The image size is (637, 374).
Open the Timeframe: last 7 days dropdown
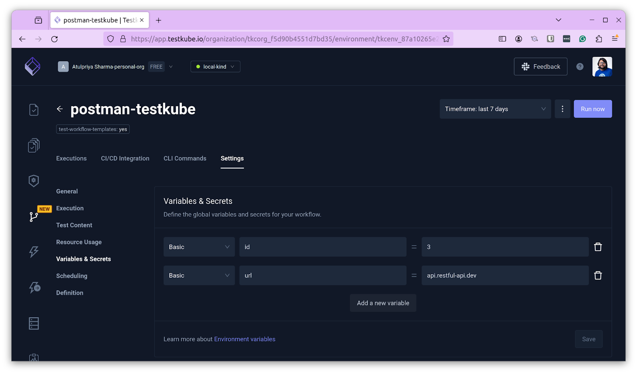[495, 109]
